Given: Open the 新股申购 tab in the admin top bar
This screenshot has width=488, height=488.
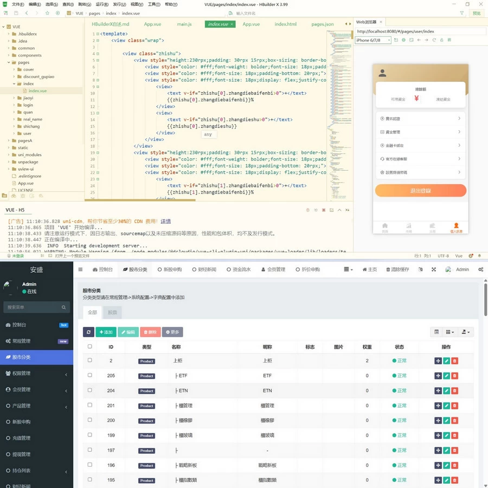Looking at the screenshot, I should tap(170, 269).
